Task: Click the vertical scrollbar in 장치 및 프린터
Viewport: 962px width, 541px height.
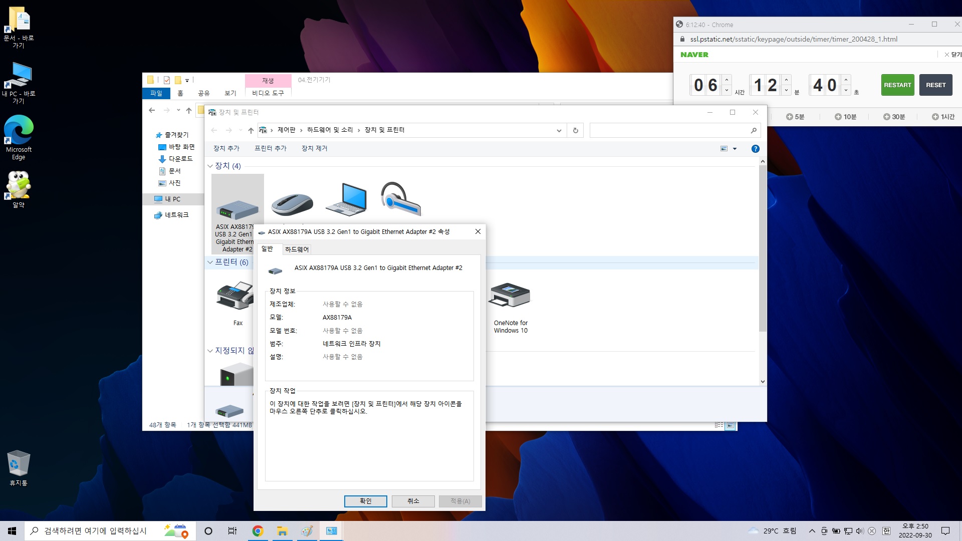Action: coord(763,248)
